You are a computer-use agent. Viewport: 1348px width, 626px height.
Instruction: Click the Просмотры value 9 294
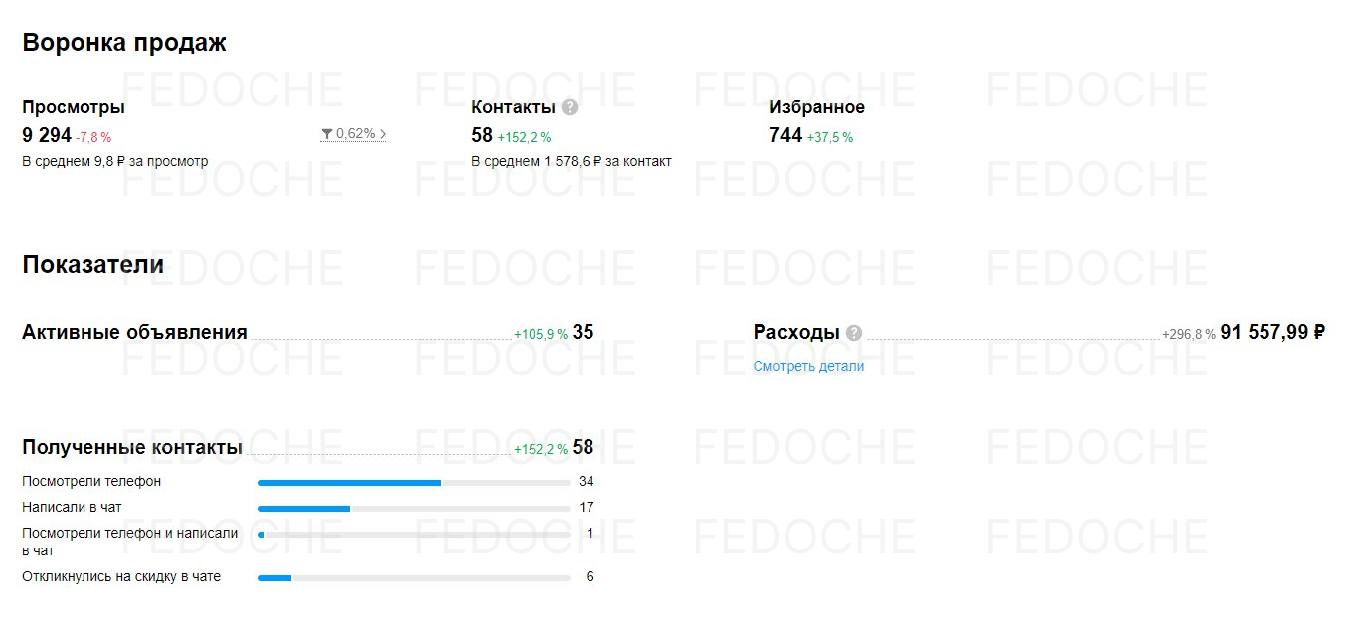pyautogui.click(x=47, y=135)
